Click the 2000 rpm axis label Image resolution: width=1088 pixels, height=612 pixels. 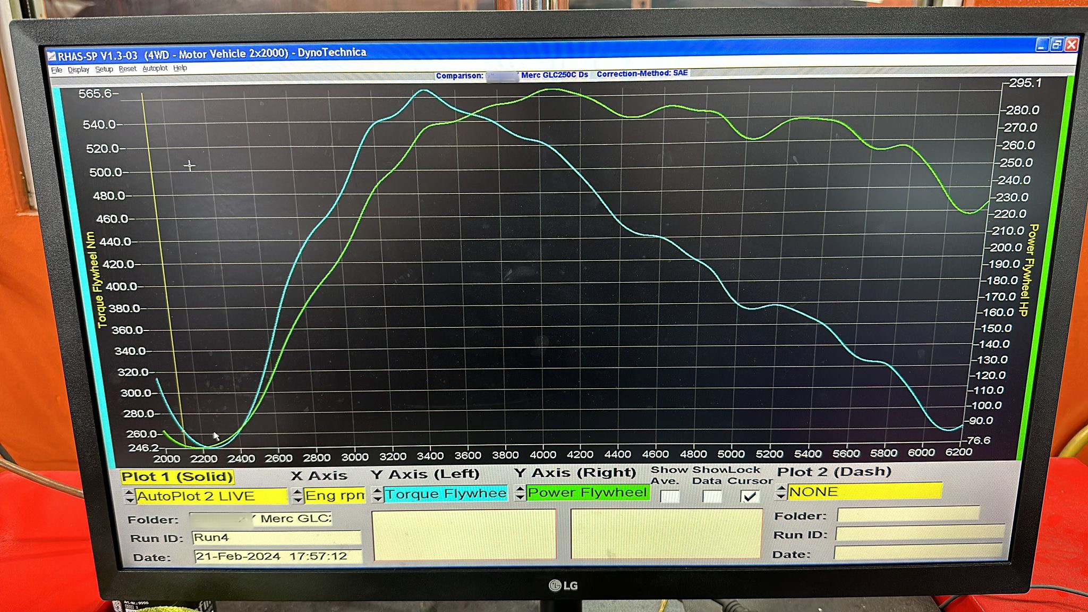[x=167, y=458]
